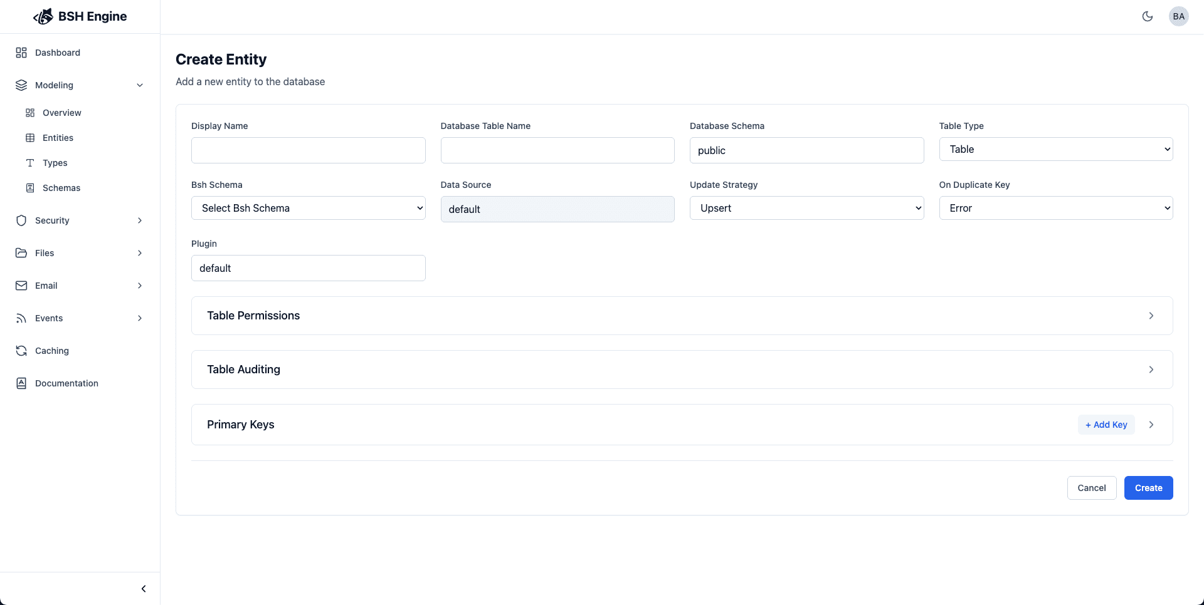Go to Entities in the sidebar

click(x=58, y=138)
